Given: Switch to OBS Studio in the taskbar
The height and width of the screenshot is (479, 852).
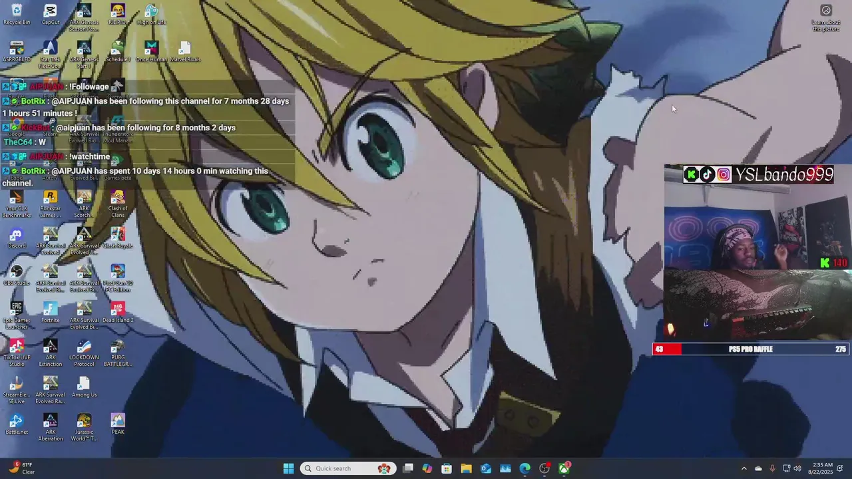Looking at the screenshot, I should point(544,468).
